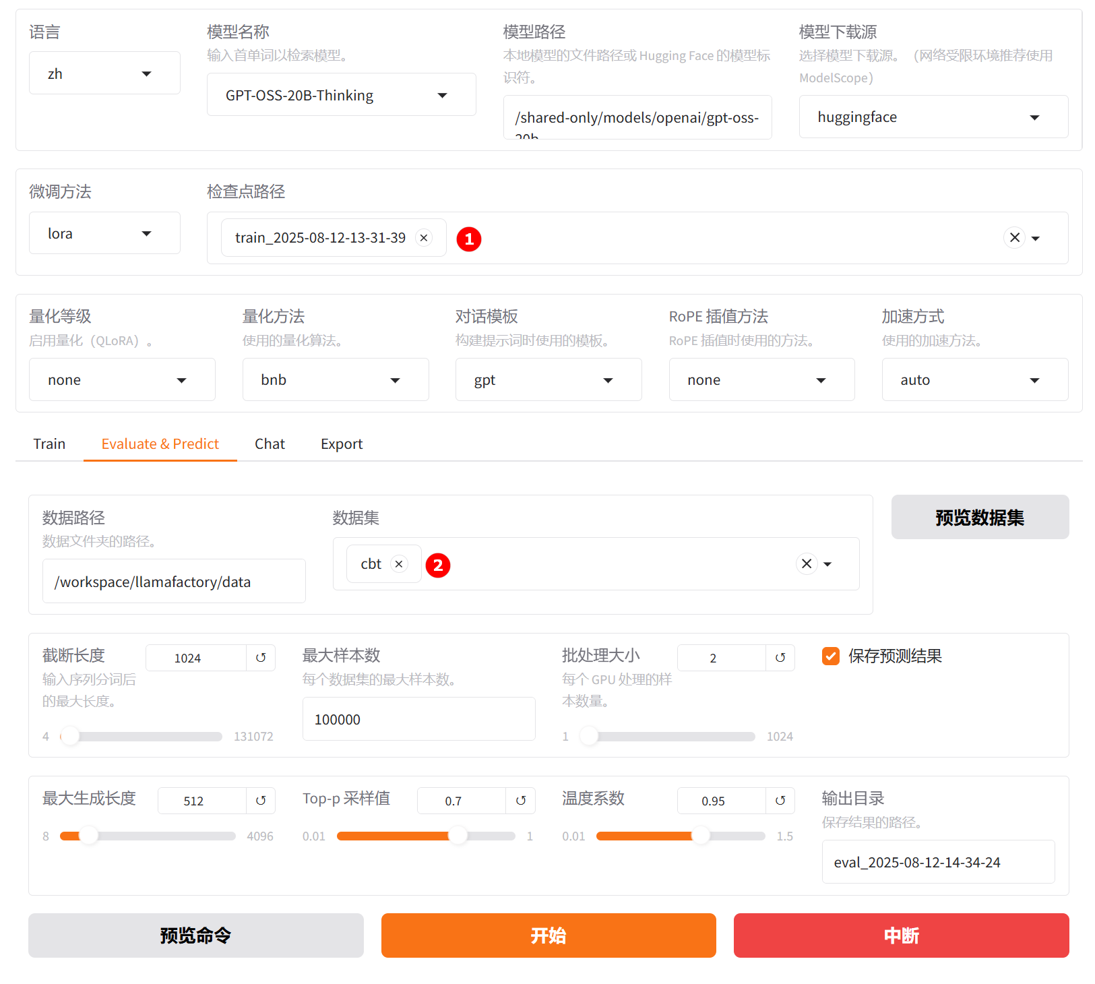Remove the cbt dataset tag
1095x984 pixels.
click(x=399, y=564)
